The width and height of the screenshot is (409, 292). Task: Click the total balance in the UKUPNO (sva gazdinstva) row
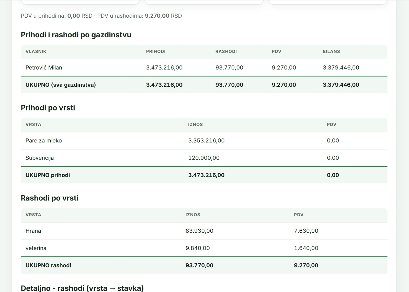[x=341, y=85]
